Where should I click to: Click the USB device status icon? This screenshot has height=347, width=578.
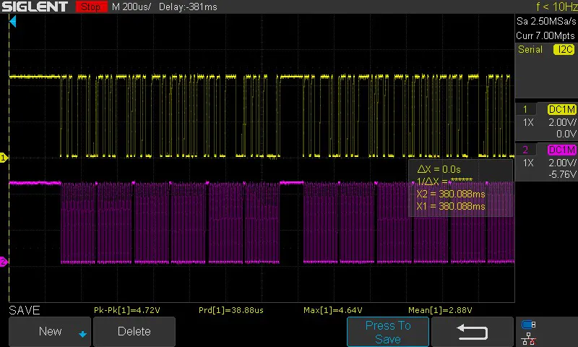click(528, 325)
